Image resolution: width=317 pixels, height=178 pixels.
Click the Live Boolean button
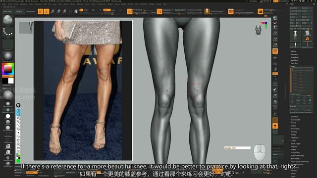pos(31,11)
